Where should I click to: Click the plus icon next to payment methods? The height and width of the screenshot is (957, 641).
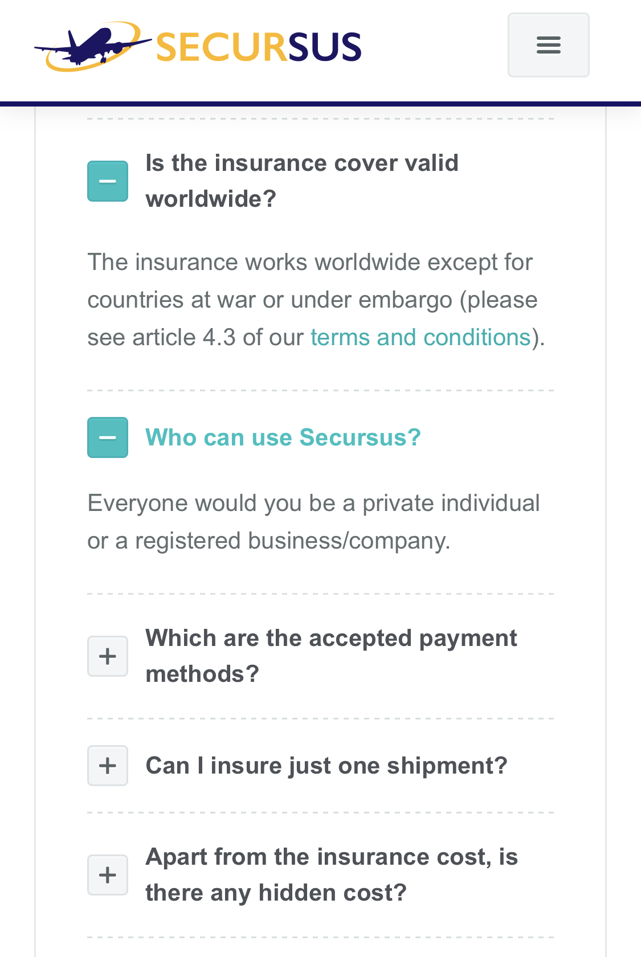click(x=108, y=656)
